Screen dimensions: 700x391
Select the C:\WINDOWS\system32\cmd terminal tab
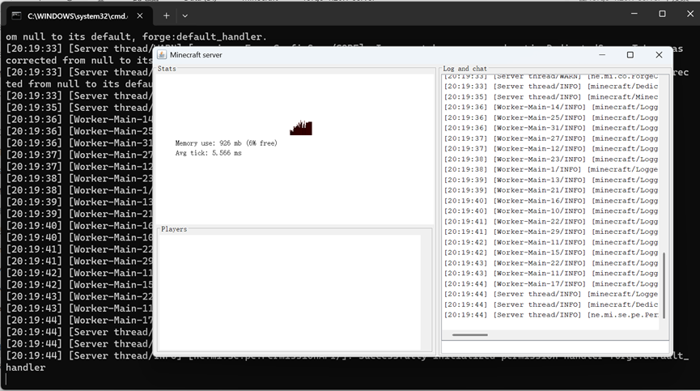[77, 16]
